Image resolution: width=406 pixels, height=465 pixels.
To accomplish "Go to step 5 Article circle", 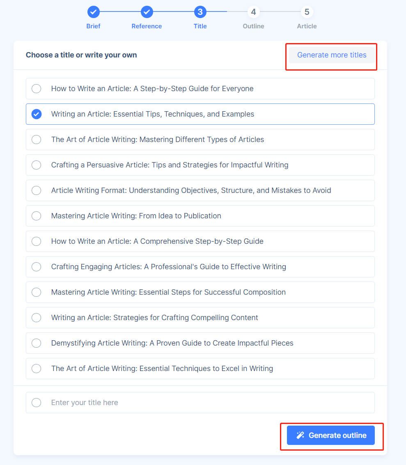I will tap(307, 12).
